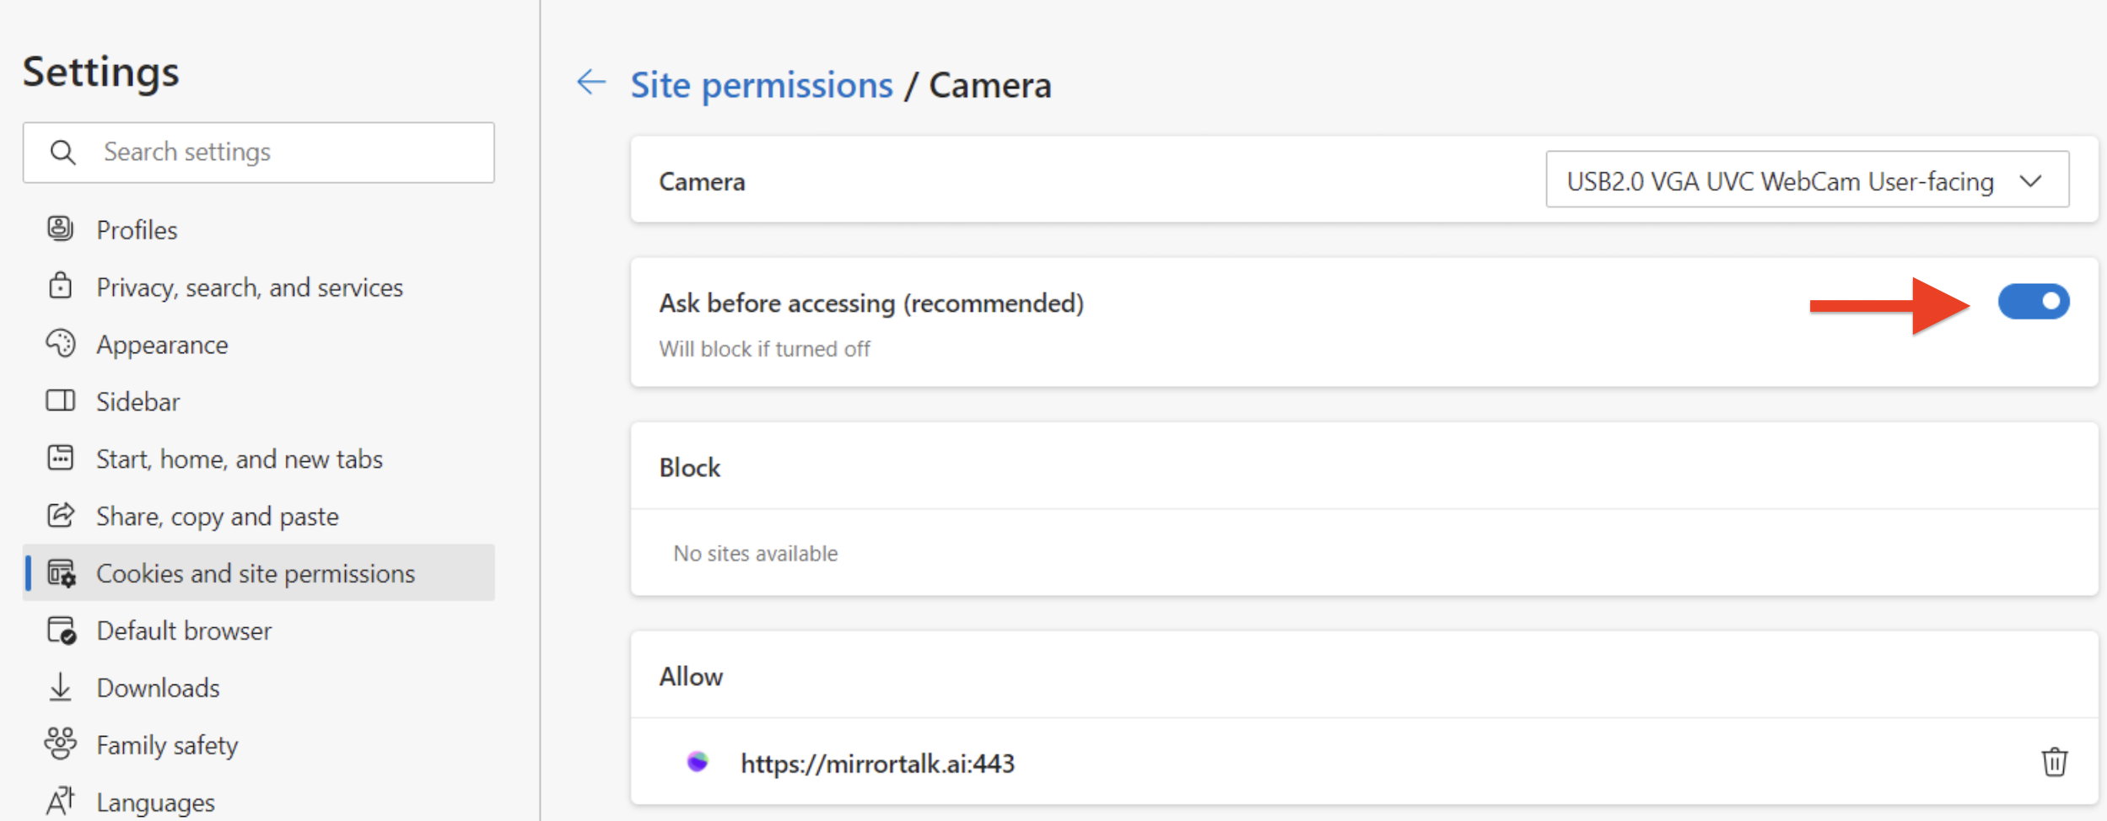Click the Downloads arrow icon

coord(60,687)
